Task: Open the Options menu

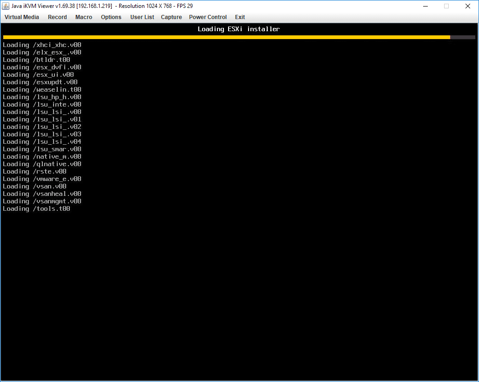Action: point(111,17)
